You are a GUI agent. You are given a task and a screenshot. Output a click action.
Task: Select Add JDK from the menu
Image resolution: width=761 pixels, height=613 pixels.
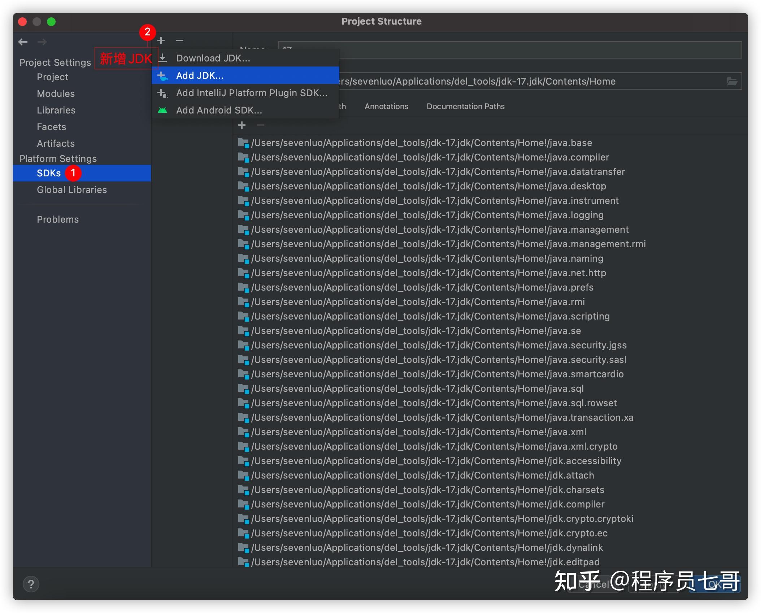coord(199,75)
